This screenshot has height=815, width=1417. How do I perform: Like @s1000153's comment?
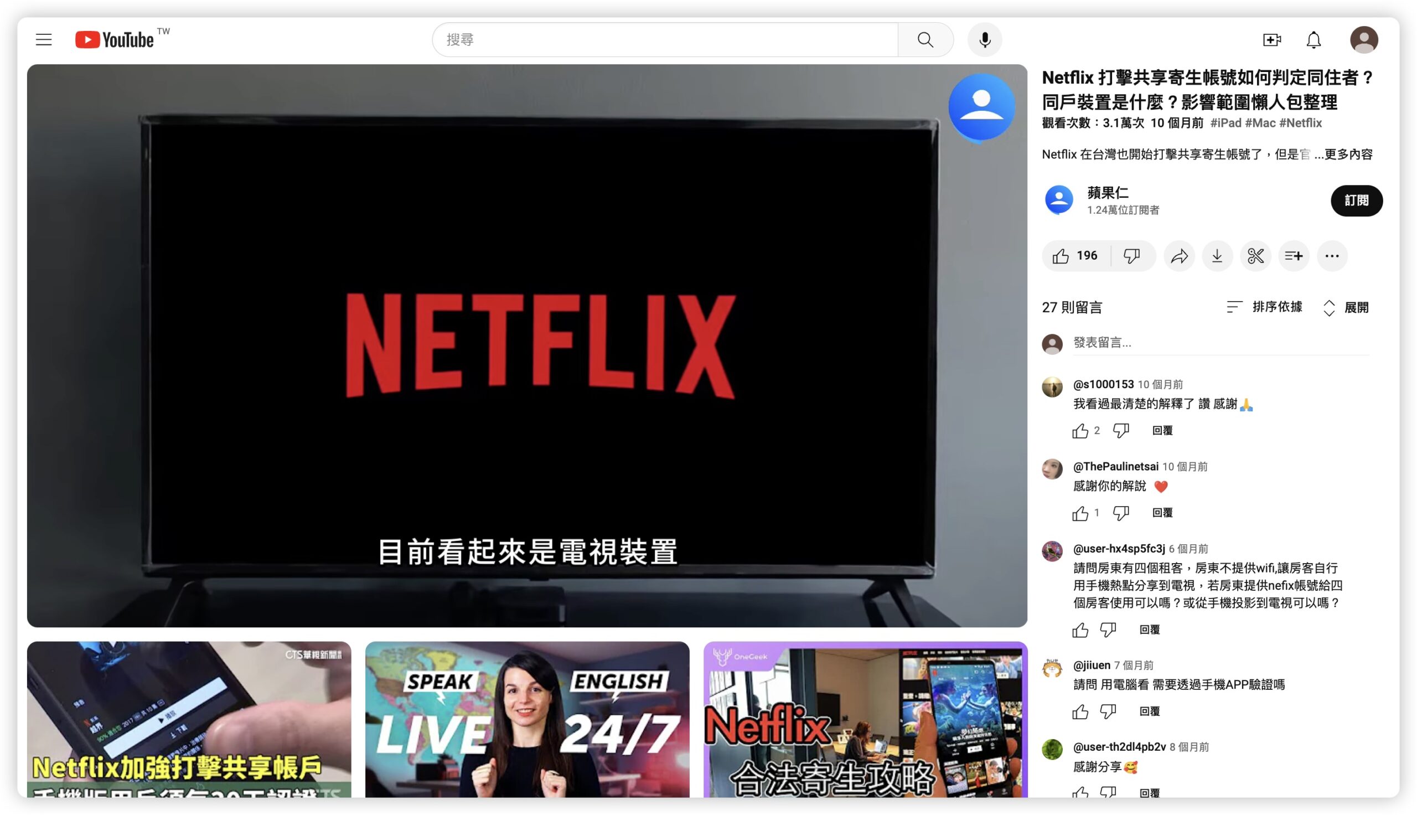point(1080,430)
